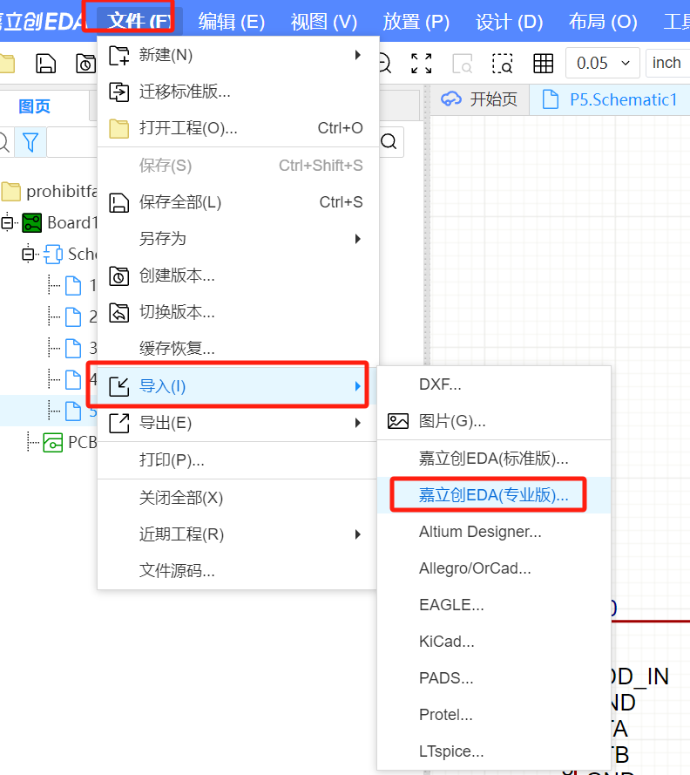Choose 打印(P)... menu item
Image resolution: width=690 pixels, height=775 pixels.
238,460
